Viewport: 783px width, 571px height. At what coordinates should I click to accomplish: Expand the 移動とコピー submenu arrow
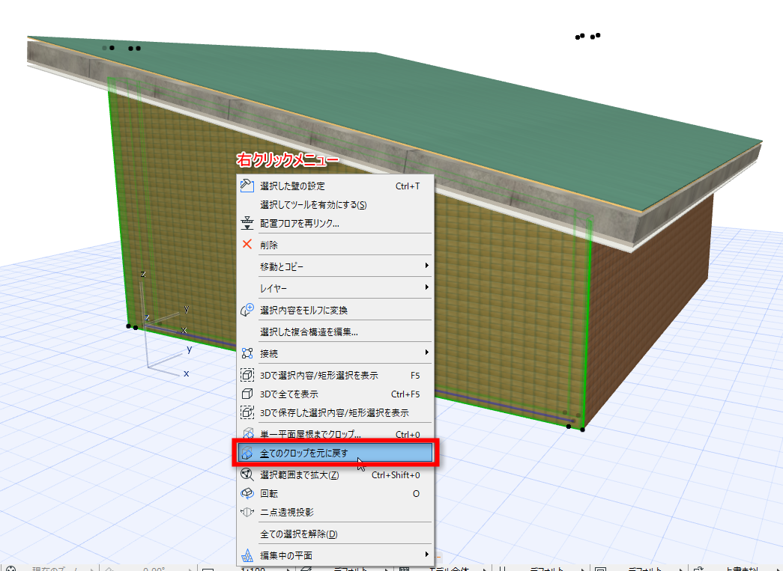pos(426,266)
